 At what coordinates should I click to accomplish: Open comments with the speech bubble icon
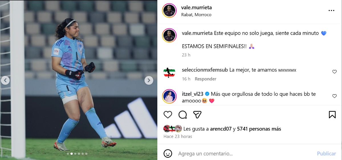(x=183, y=115)
